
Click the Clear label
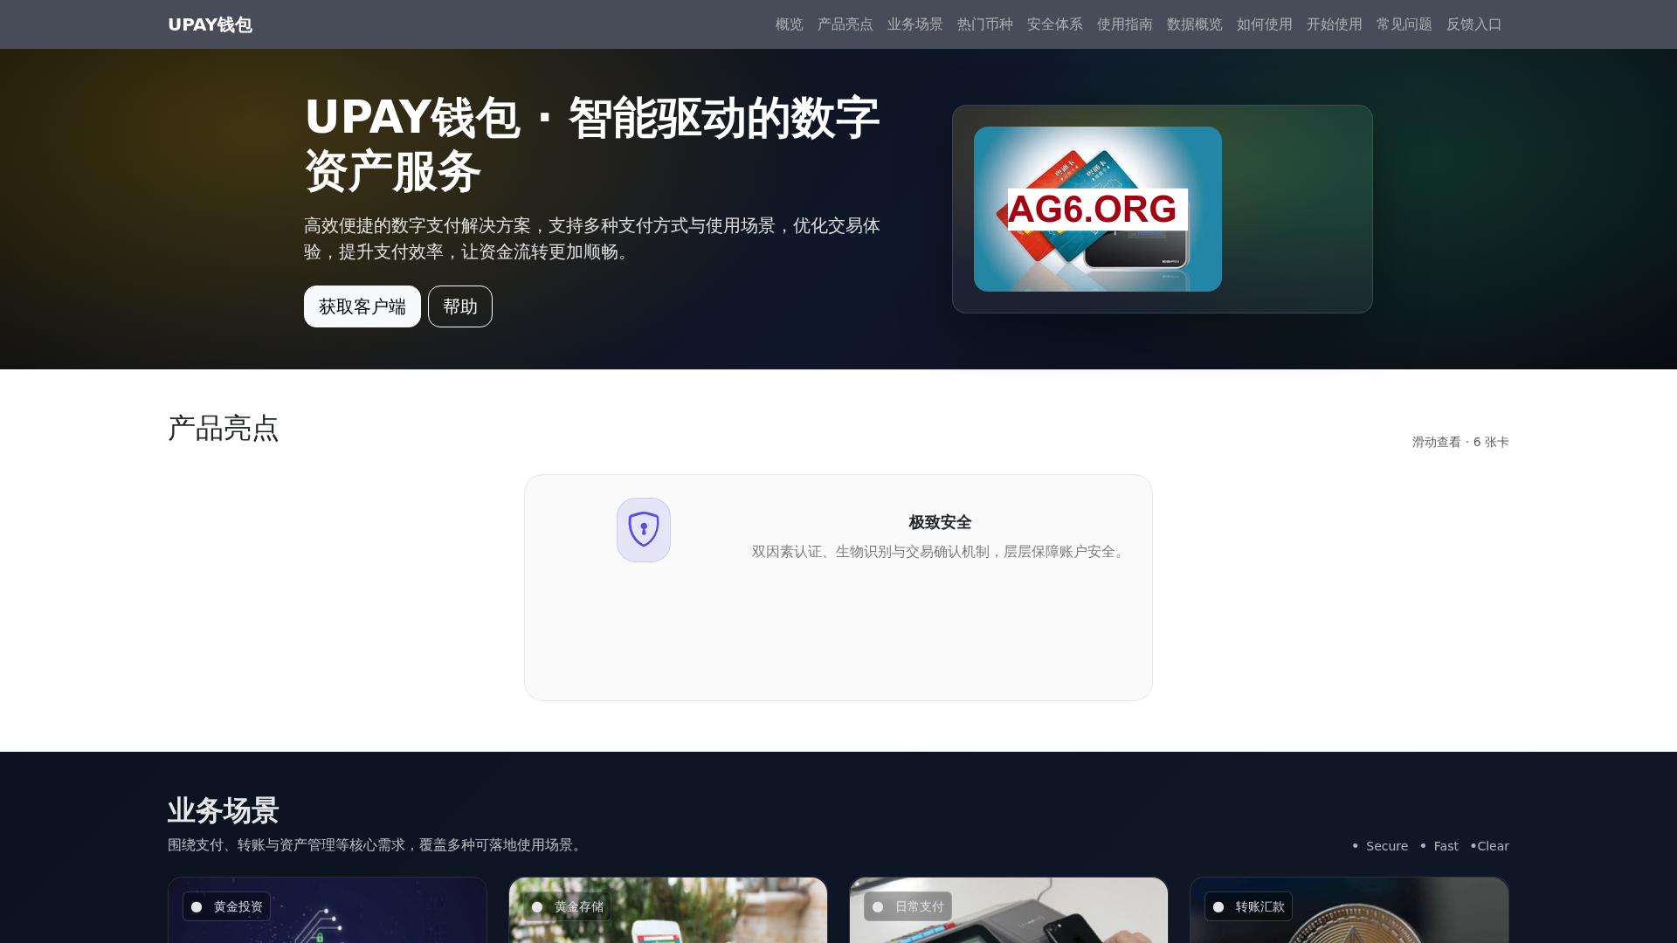tap(1493, 846)
